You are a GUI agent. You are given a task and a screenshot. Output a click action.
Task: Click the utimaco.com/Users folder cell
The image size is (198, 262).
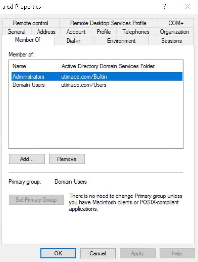point(84,85)
